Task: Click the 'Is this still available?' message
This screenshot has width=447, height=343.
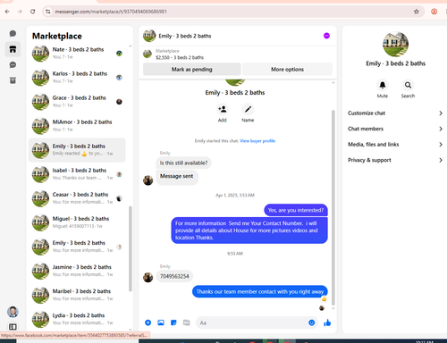Action: [183, 163]
